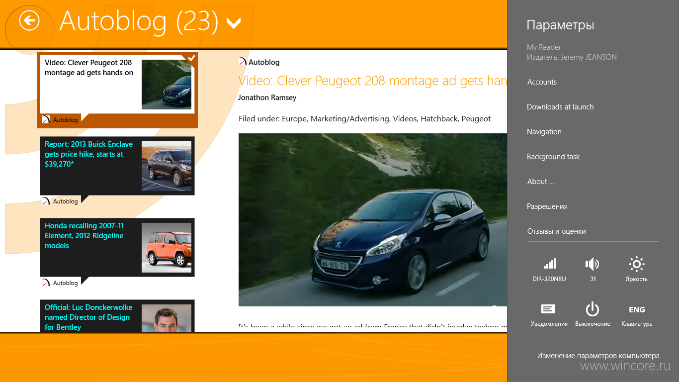Open the Luc Donckerwolke Bentley article

[87, 317]
